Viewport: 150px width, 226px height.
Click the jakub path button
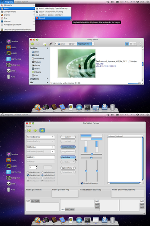coord(61,44)
